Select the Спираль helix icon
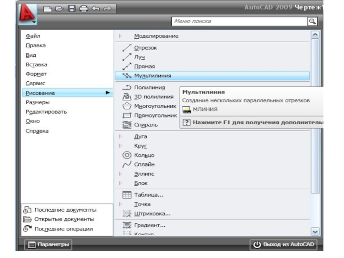 point(127,125)
